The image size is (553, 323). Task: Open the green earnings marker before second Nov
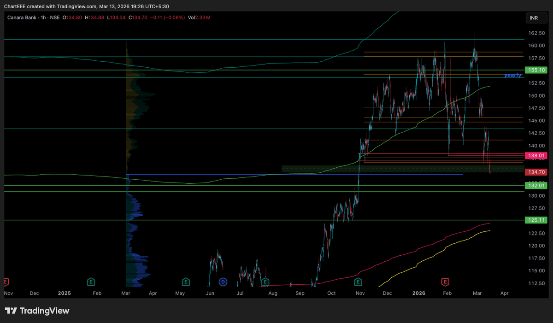(357, 281)
